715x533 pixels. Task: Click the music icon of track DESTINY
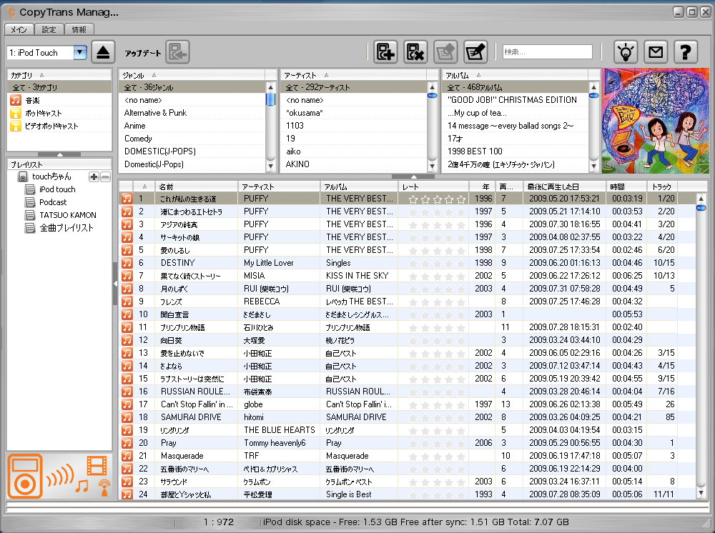(x=127, y=263)
